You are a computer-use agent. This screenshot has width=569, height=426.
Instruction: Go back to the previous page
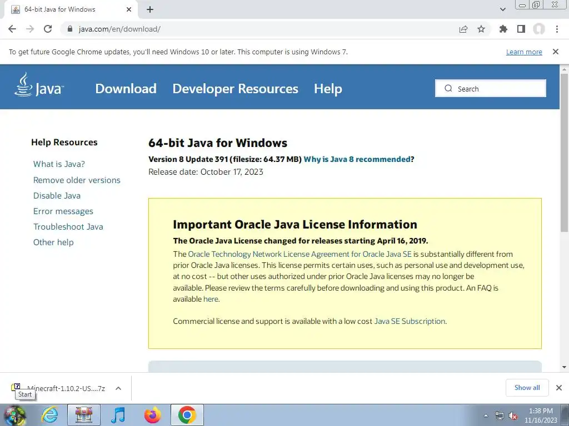(12, 29)
